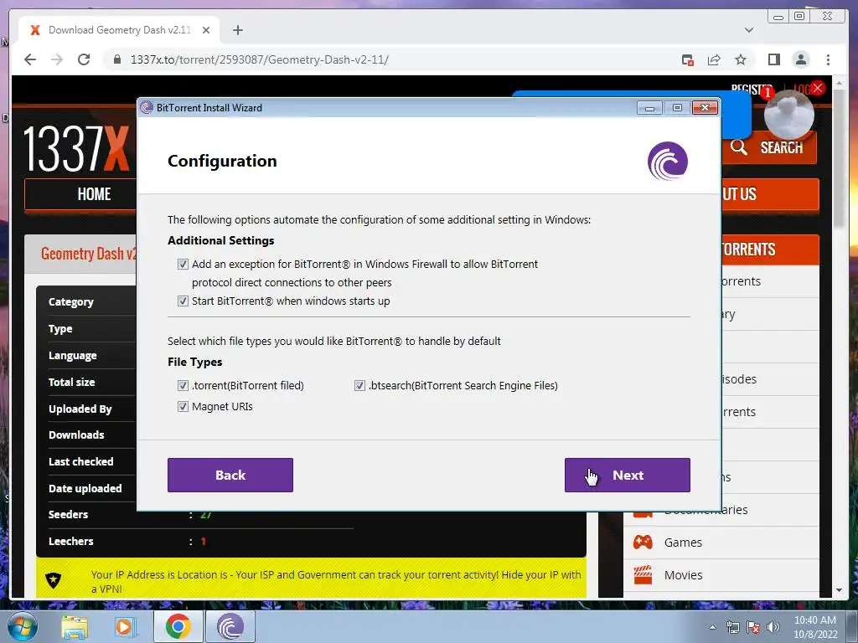Screen dimensions: 858x643
Task: Click the Register link on 1337x
Action: coord(752,89)
